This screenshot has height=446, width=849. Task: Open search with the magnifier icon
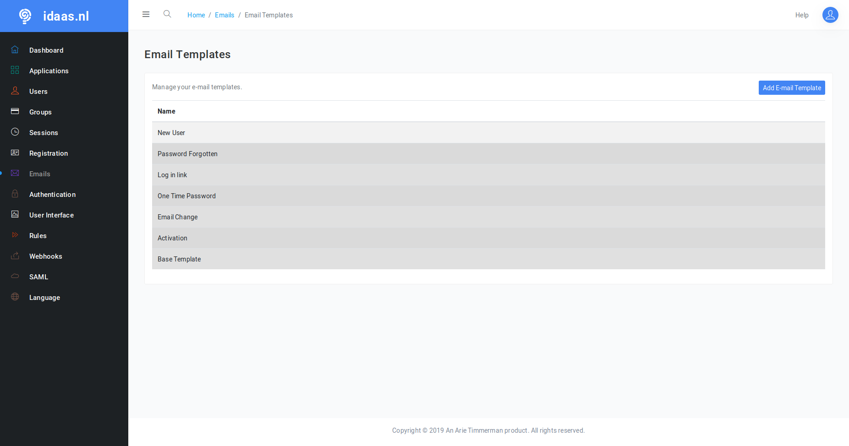click(167, 14)
